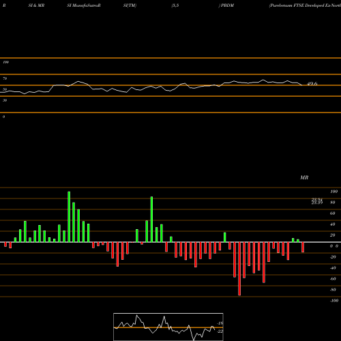Click the MR axis label -60
Image resolution: width=341 pixels, height=341 pixels.
point(333,279)
